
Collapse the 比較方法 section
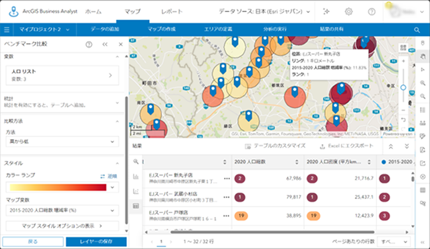point(117,121)
